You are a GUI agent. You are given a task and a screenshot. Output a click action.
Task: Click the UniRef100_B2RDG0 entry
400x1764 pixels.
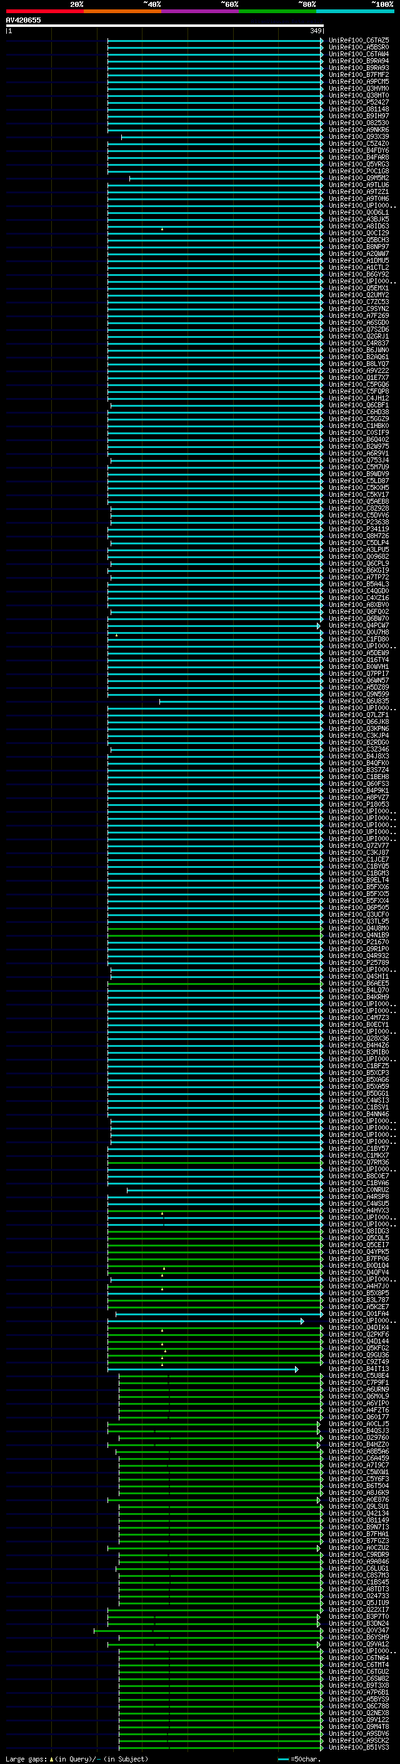pyautogui.click(x=359, y=742)
